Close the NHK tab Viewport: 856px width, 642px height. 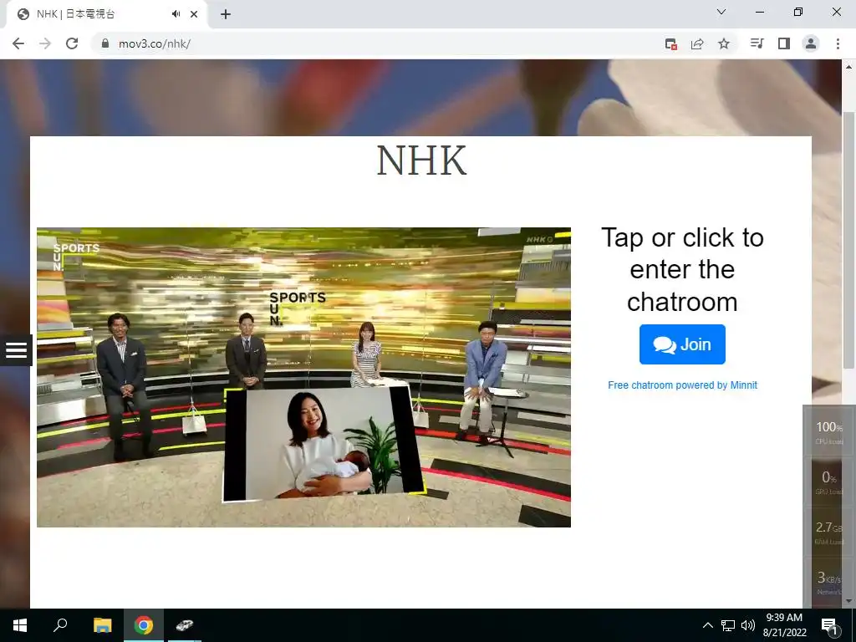[194, 14]
